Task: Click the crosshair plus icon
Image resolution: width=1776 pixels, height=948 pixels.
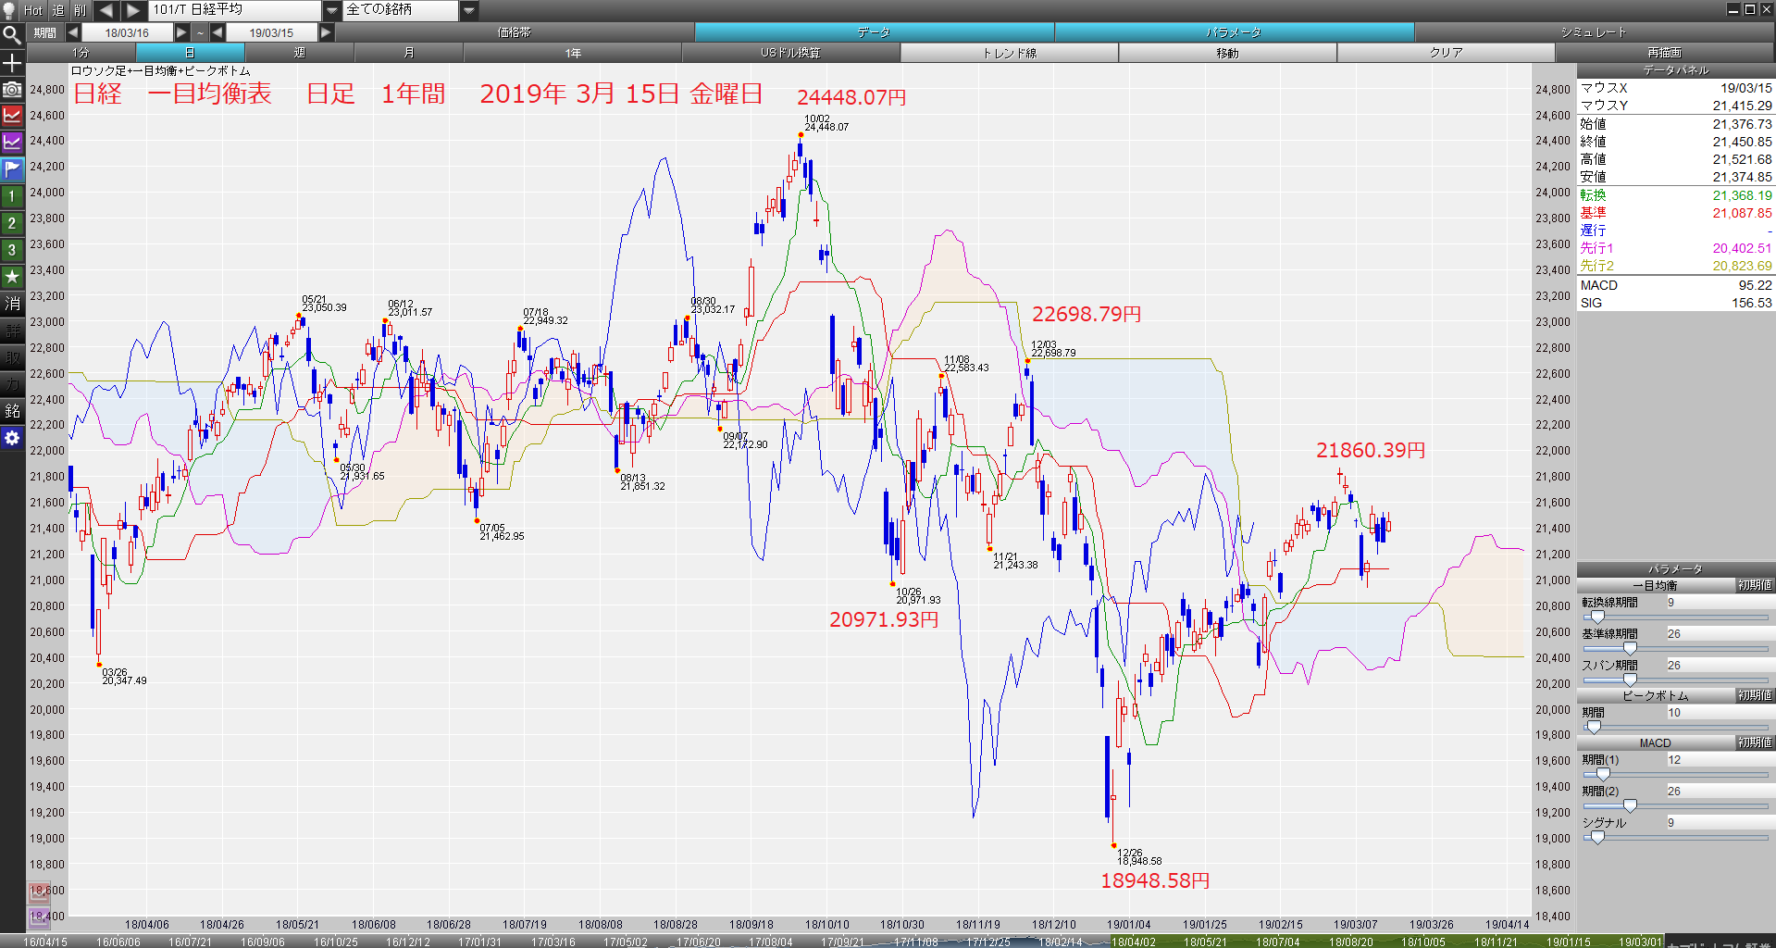Action: pyautogui.click(x=12, y=63)
